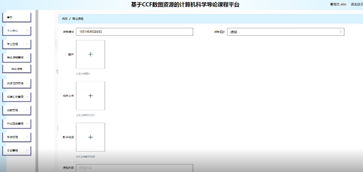Click the hint text under the 相关文件 upload box
This screenshot has height=172, width=363.
click(85, 115)
